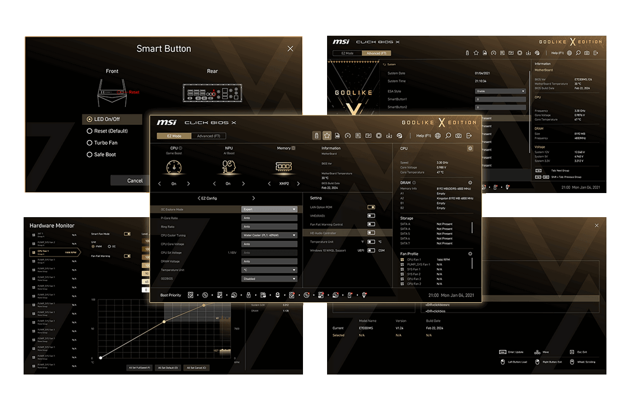Click the Memory XMP module icon

(284, 167)
